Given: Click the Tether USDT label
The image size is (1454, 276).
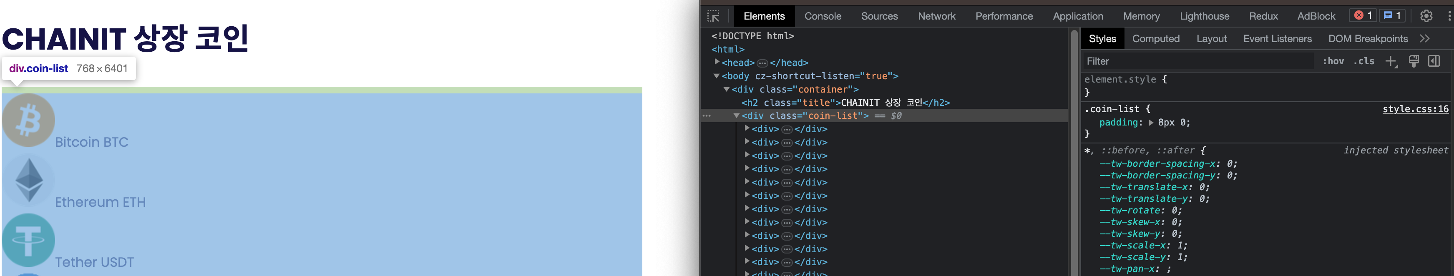Looking at the screenshot, I should click(94, 263).
